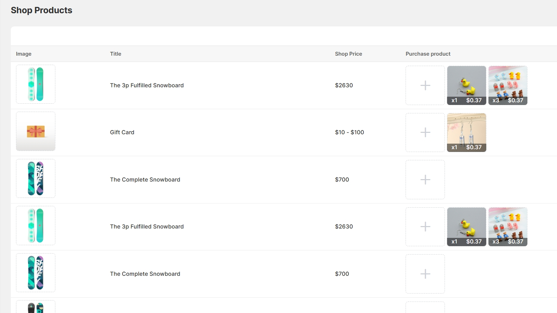
Task: Click the second $700 shop price
Action: (342, 274)
